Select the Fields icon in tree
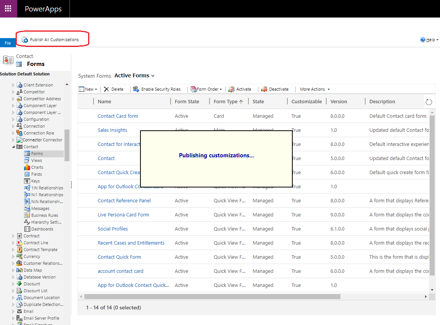The width and height of the screenshot is (440, 325). [27, 174]
